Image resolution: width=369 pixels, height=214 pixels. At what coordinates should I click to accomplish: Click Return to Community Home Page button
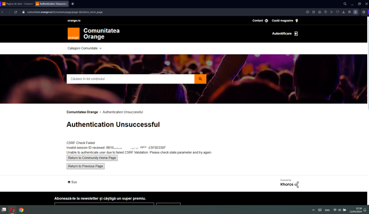tap(92, 158)
